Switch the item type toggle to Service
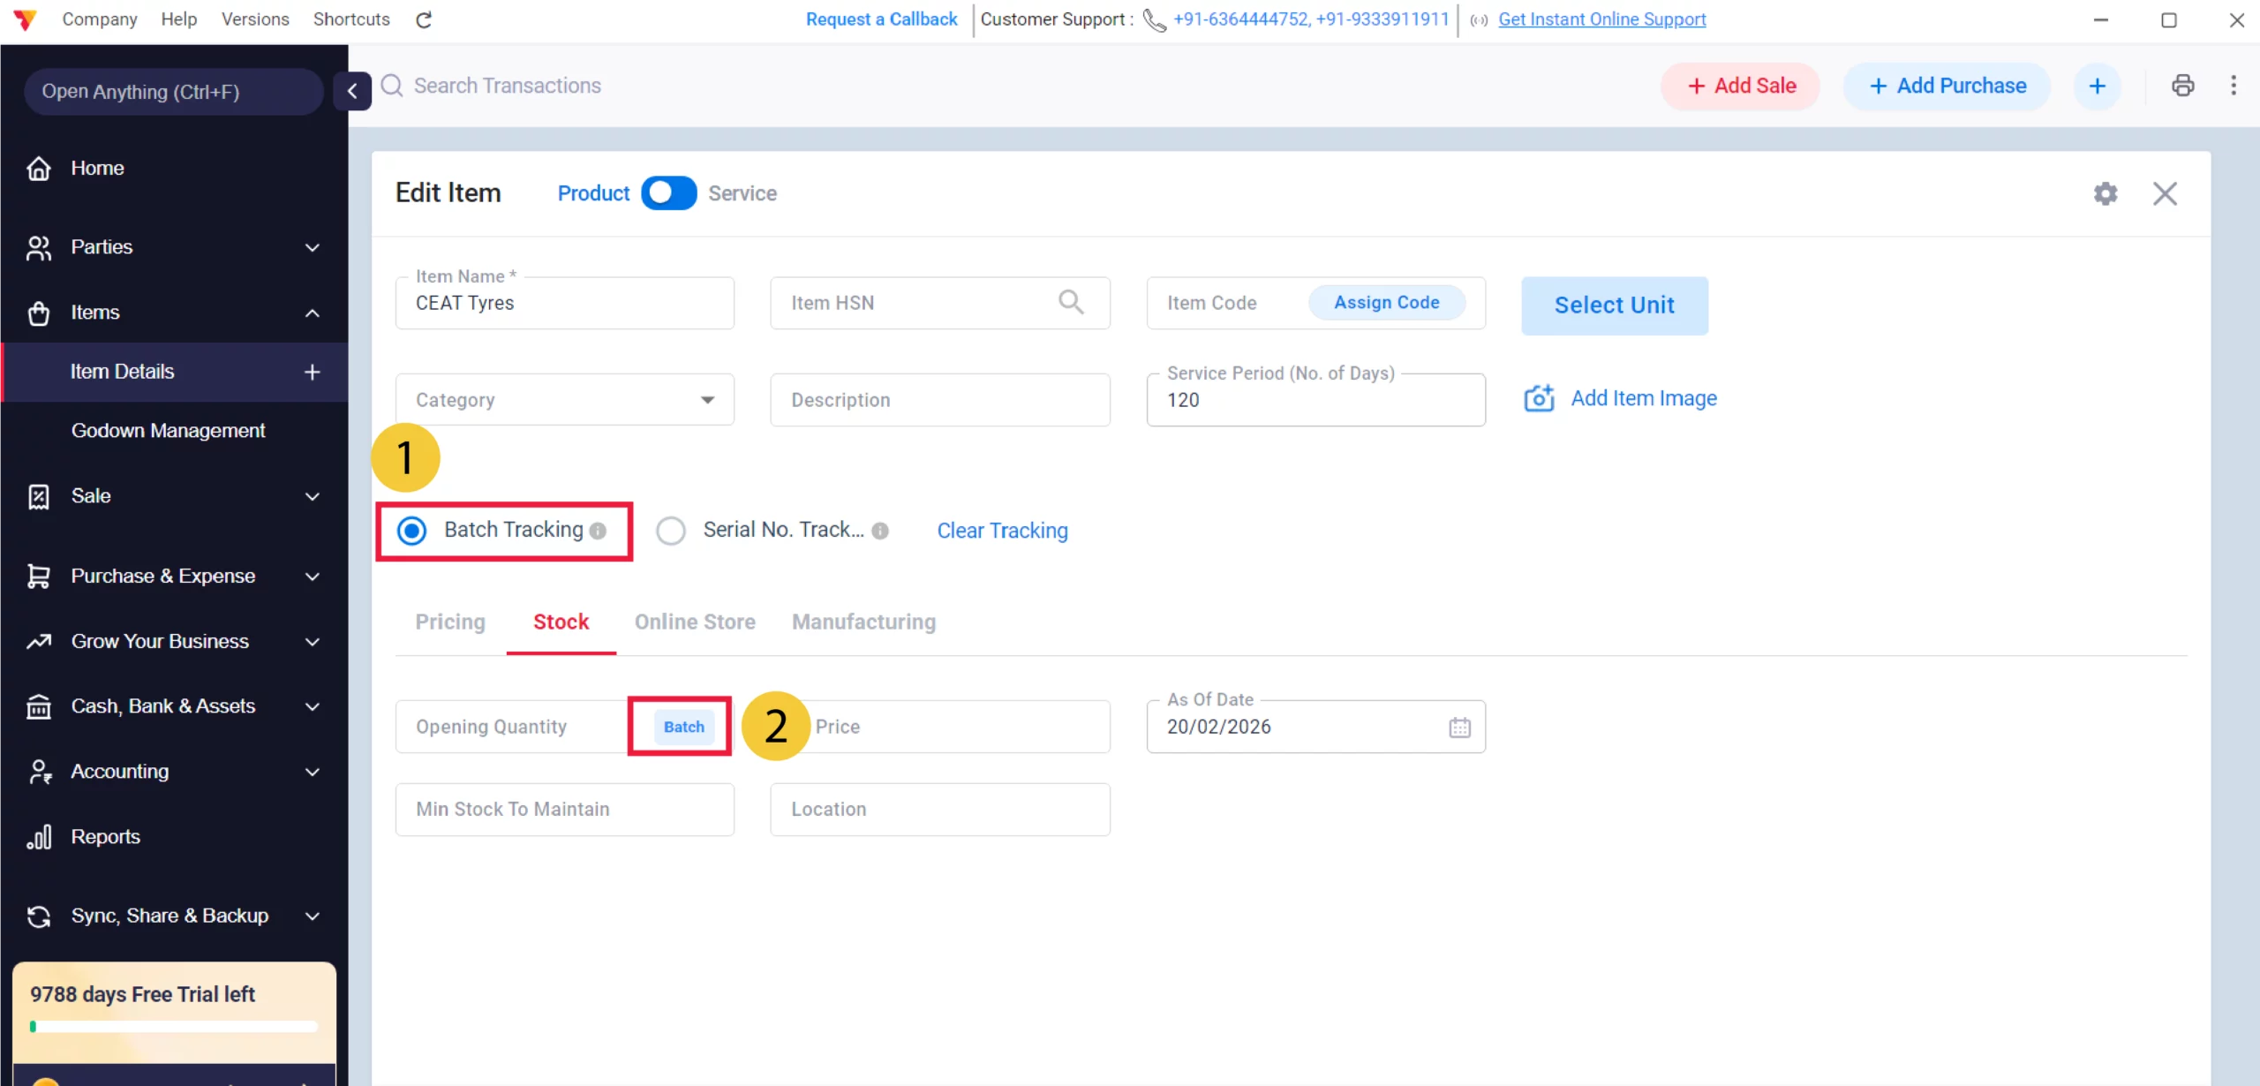 click(668, 192)
